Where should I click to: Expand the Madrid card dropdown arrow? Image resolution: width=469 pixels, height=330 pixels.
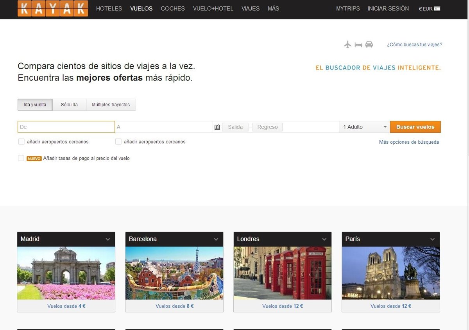(108, 239)
